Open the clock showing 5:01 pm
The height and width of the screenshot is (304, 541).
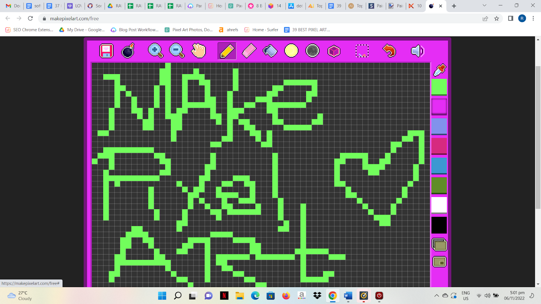[514, 296]
